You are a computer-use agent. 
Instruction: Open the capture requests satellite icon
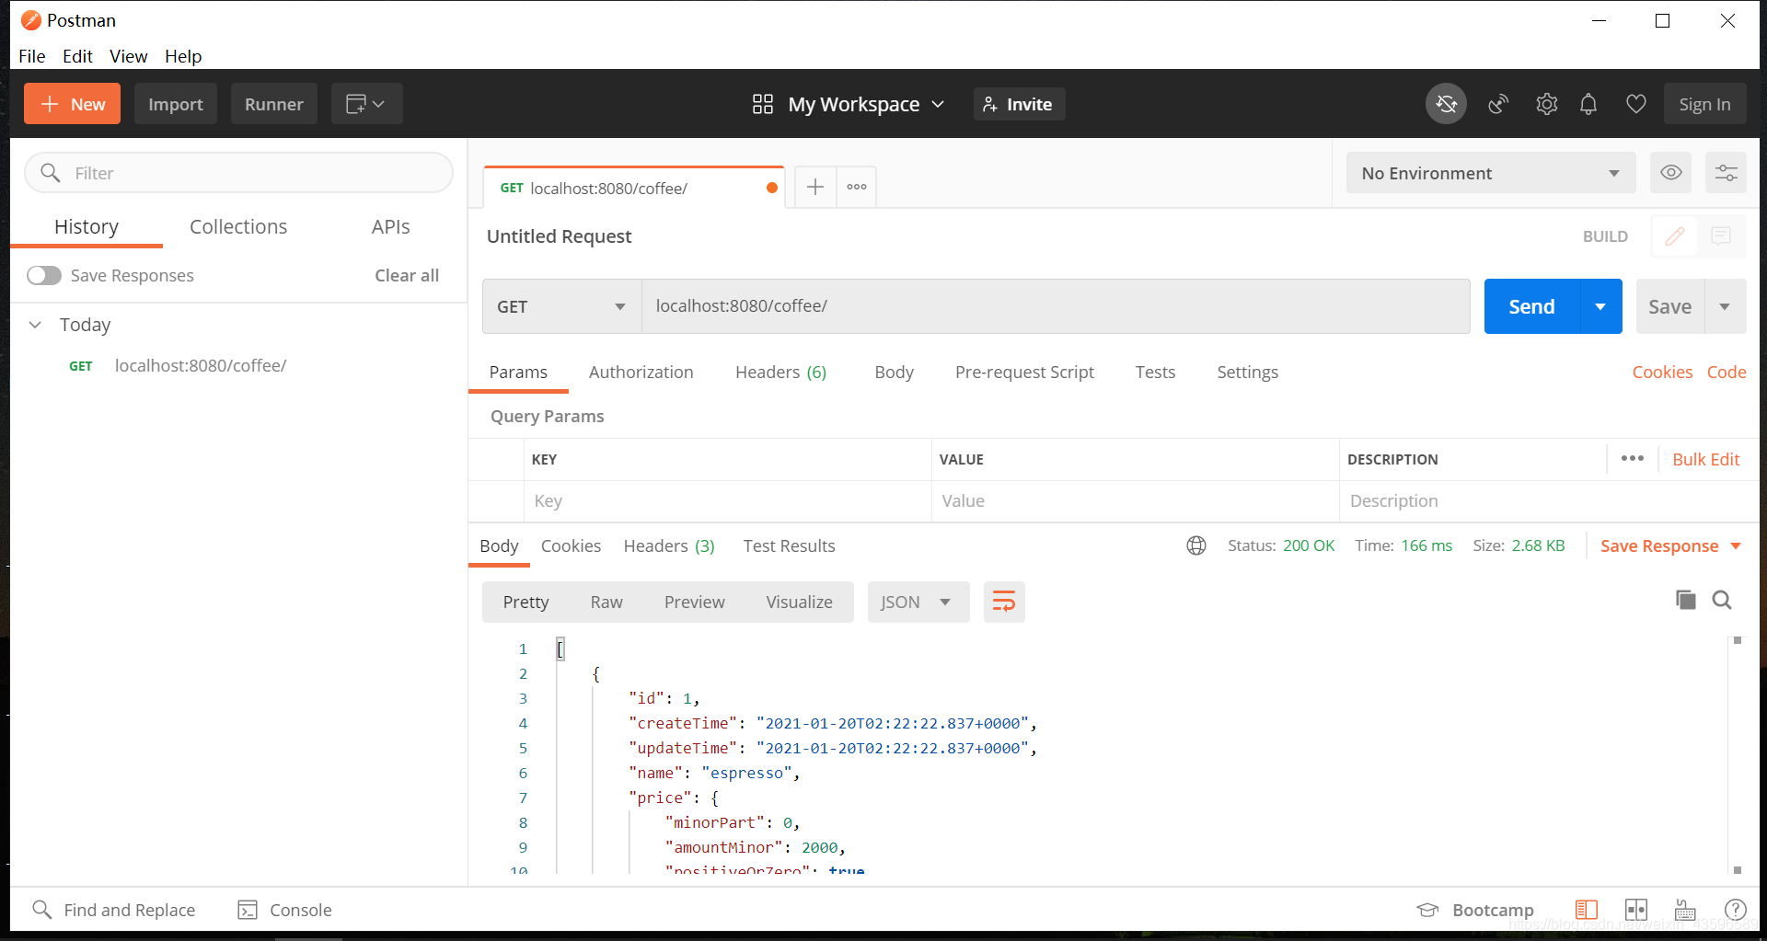click(x=1498, y=104)
